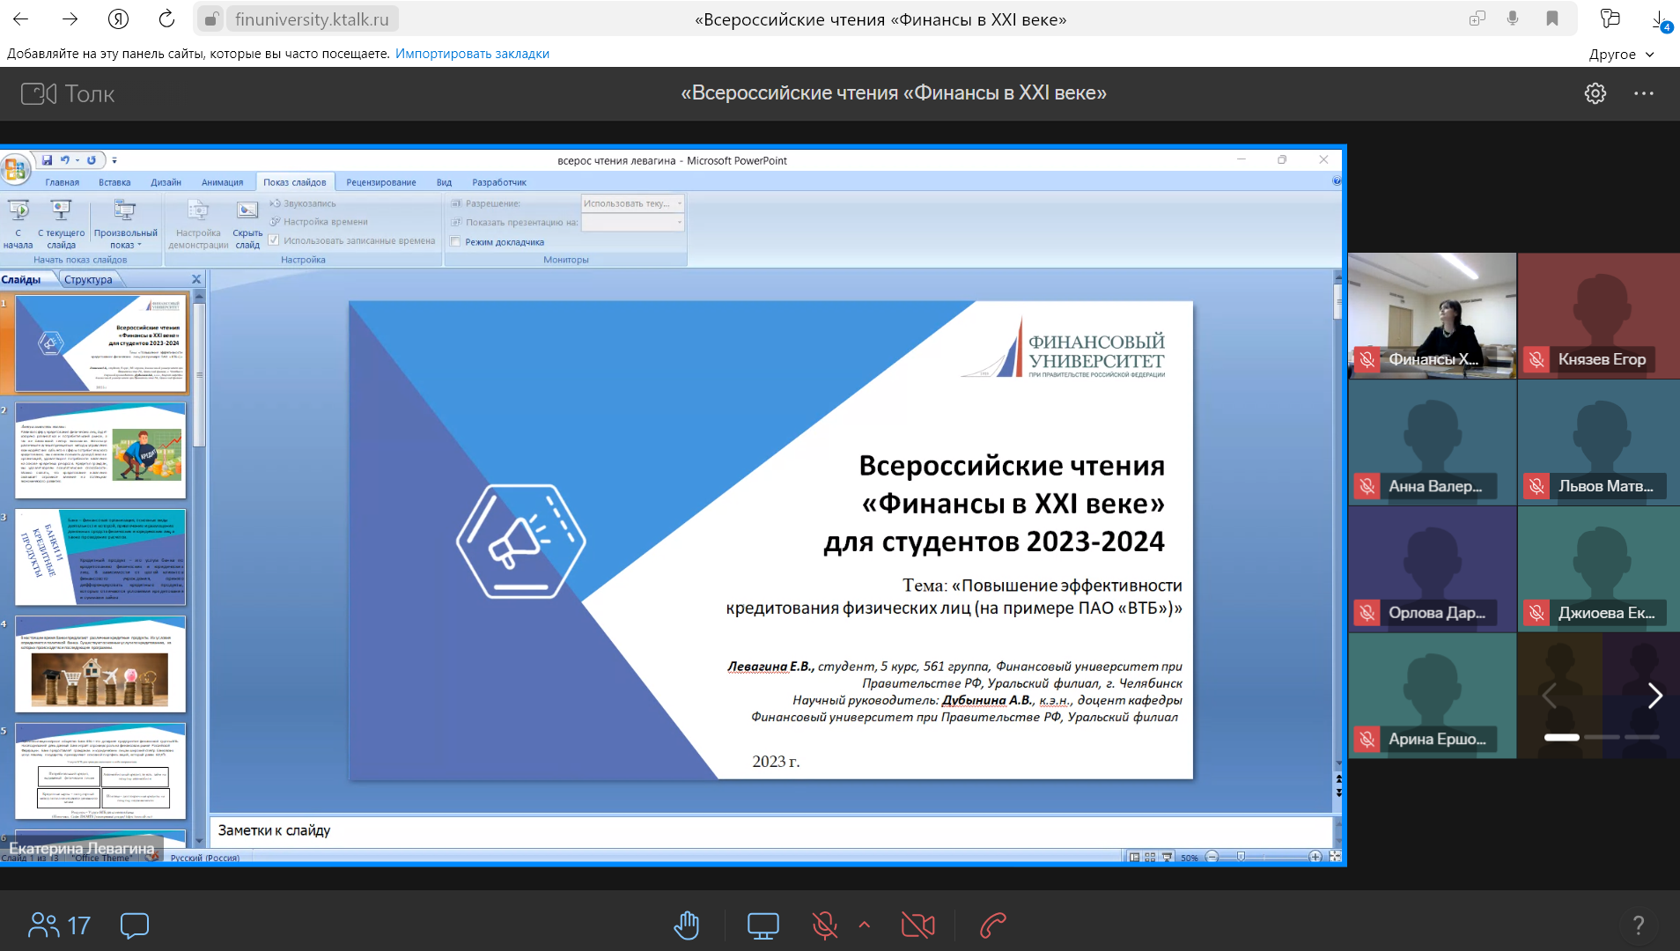
Task: Reload the browser page
Action: (x=166, y=18)
